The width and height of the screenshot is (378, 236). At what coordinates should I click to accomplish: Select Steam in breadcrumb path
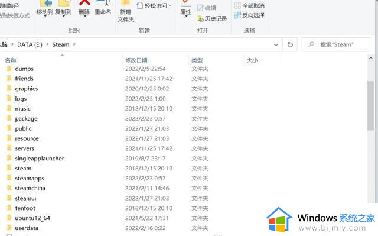click(x=61, y=44)
